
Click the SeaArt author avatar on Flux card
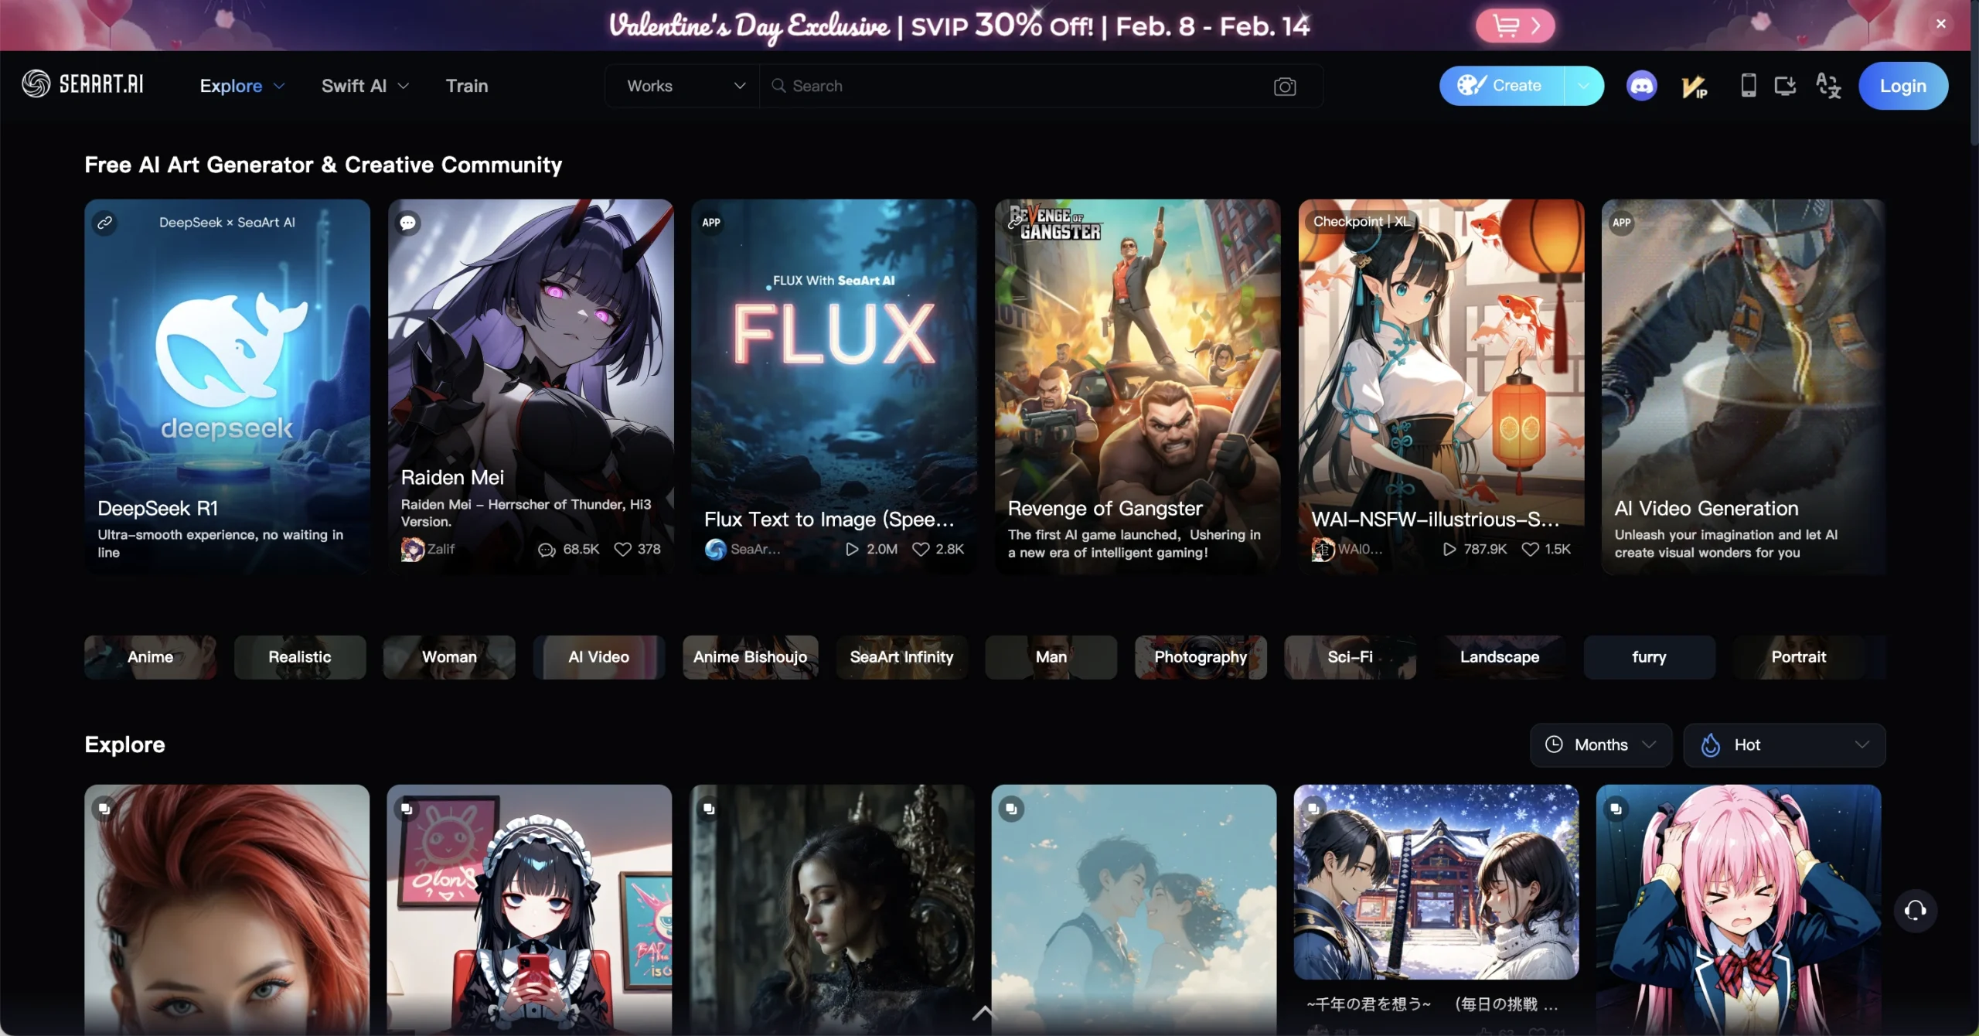click(715, 549)
